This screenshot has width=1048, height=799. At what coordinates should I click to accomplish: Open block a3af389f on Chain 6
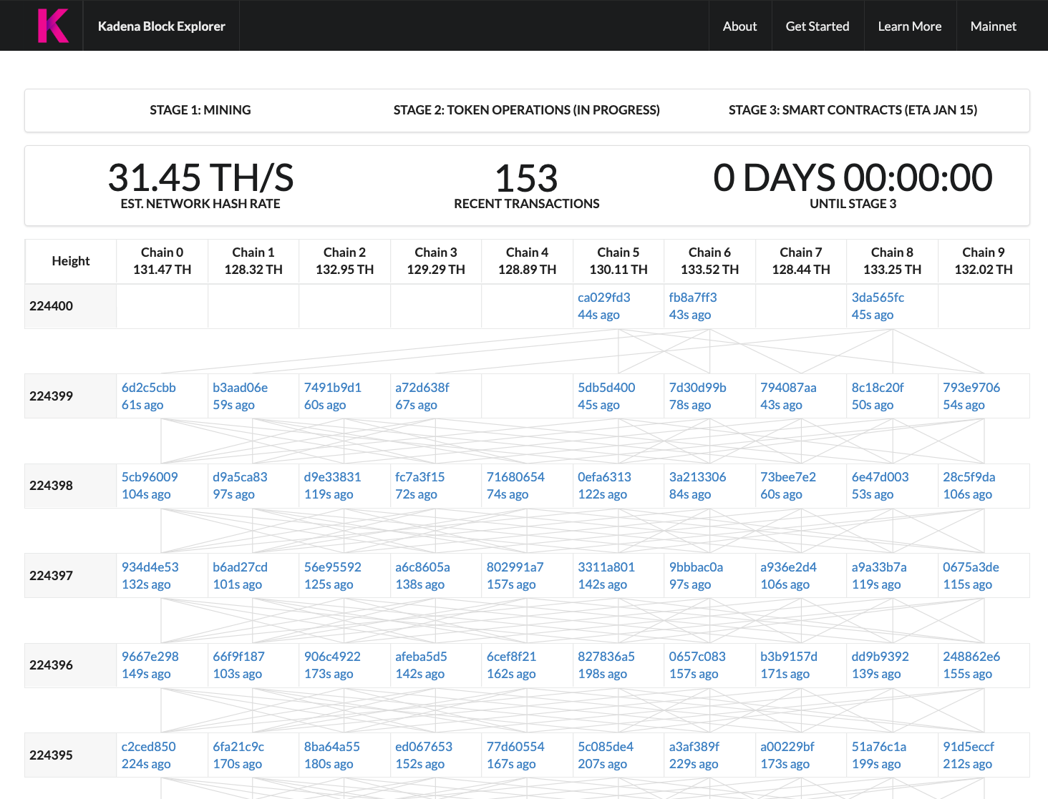pyautogui.click(x=694, y=747)
